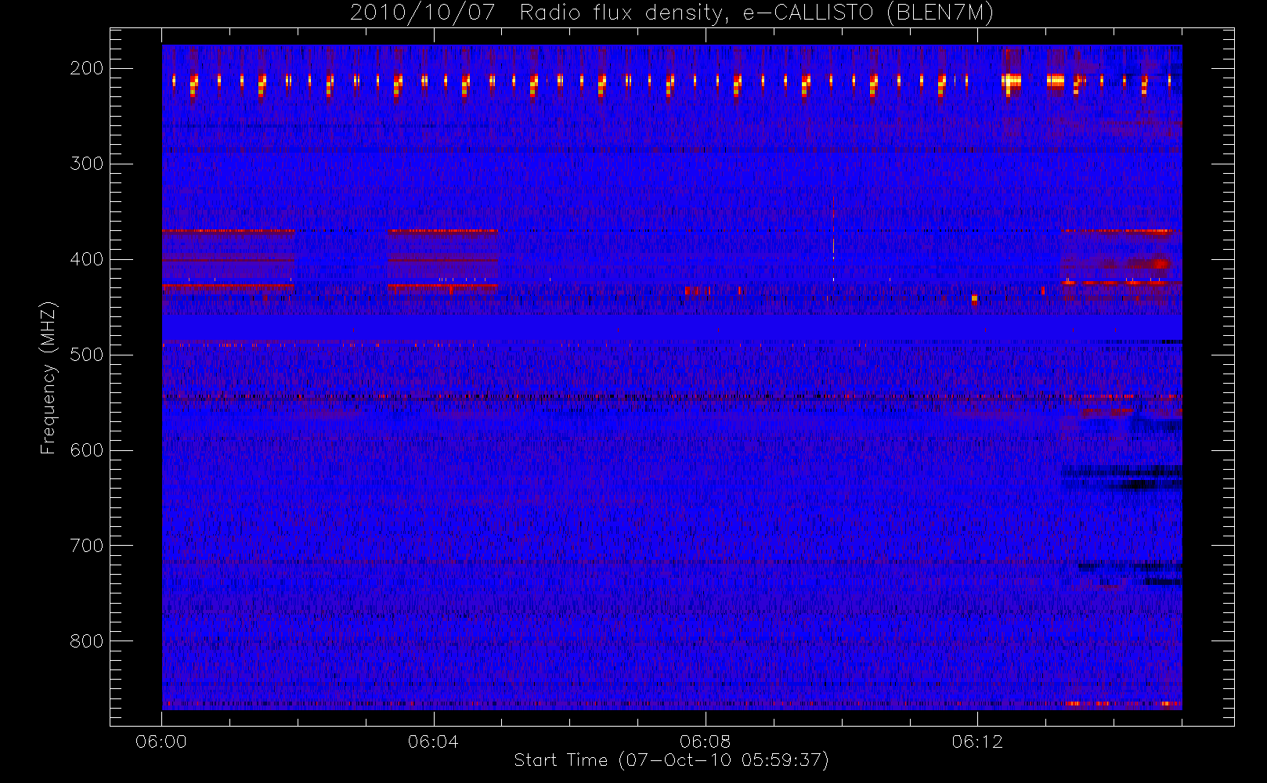Click the 06:12 time tick label
The height and width of the screenshot is (783, 1267).
tap(977, 742)
